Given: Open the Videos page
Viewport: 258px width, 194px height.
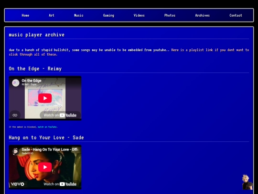Looking at the screenshot, I should [x=139, y=15].
